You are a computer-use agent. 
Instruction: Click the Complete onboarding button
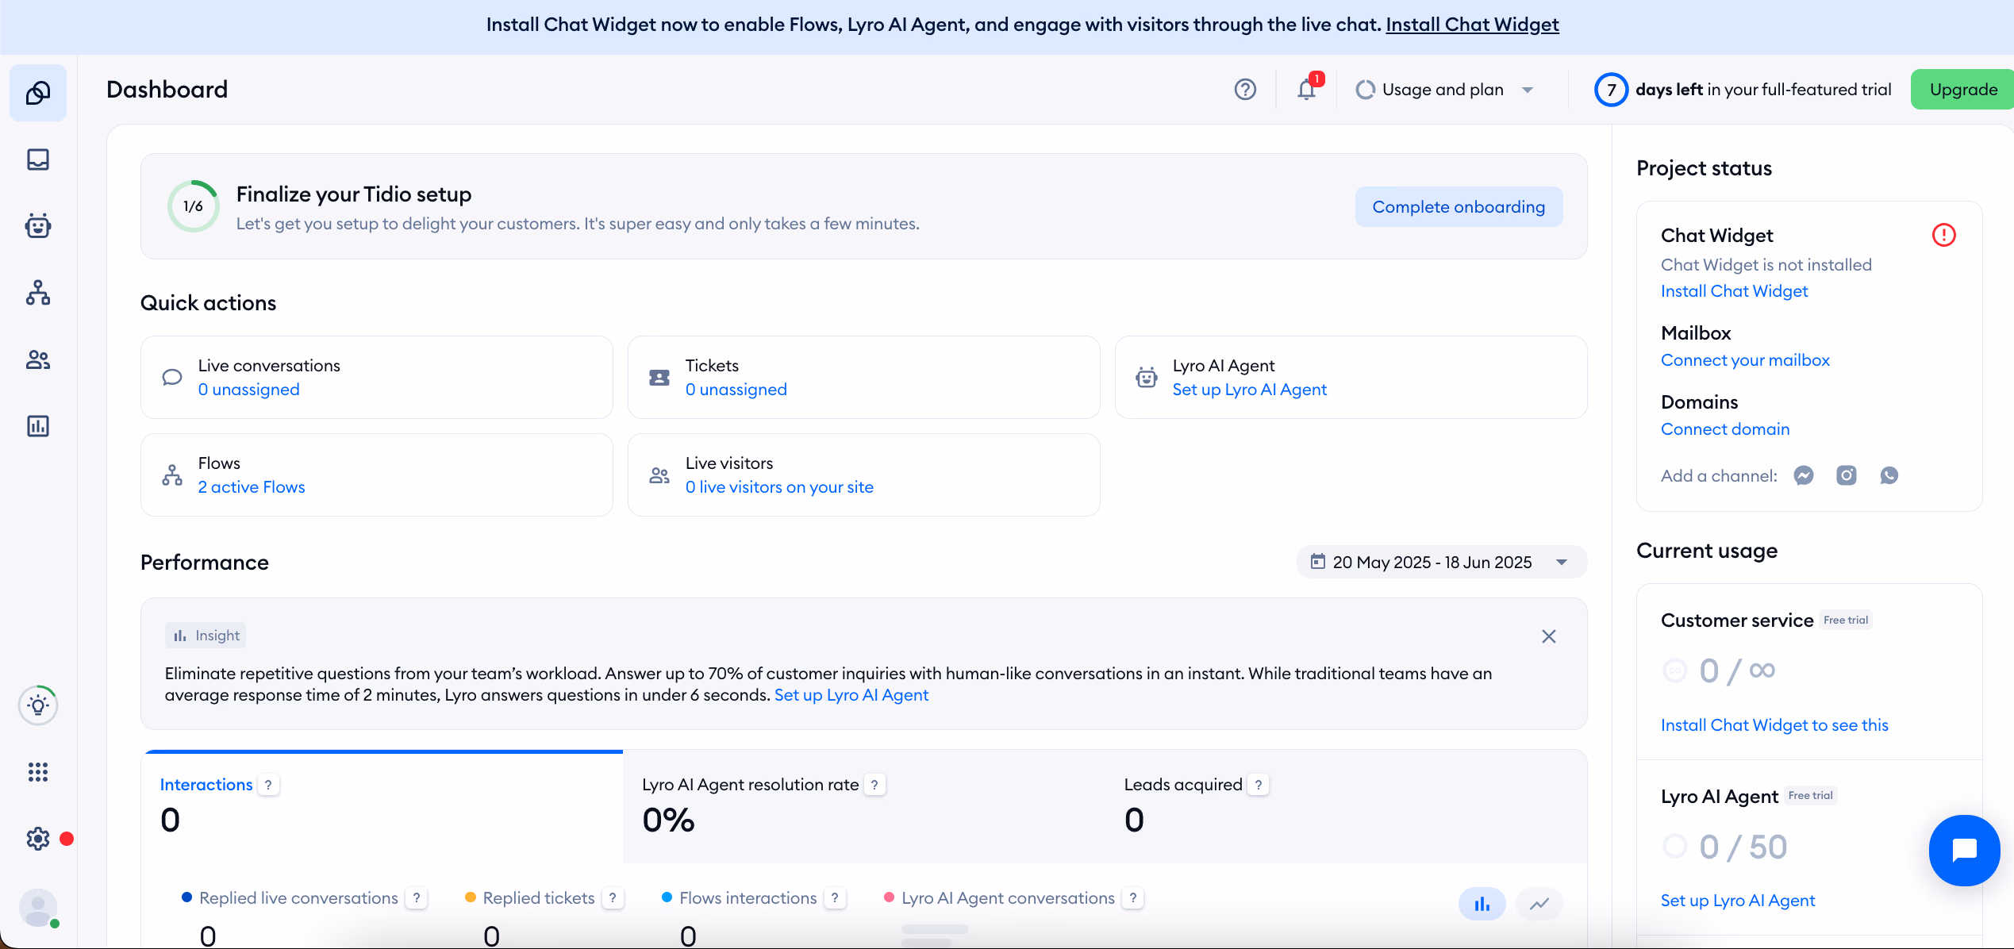tap(1458, 206)
